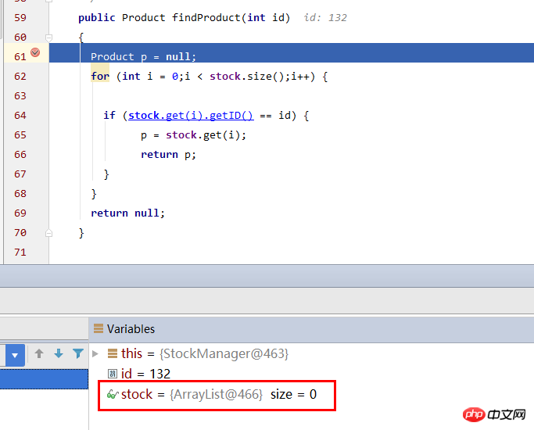Click the 'size = 0' value of stock

coord(293,394)
